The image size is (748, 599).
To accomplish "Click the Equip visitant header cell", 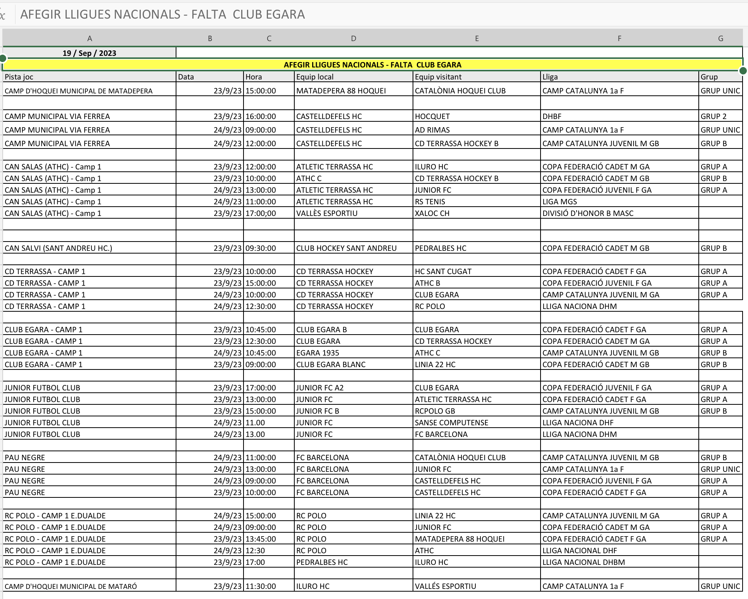I will (x=477, y=77).
